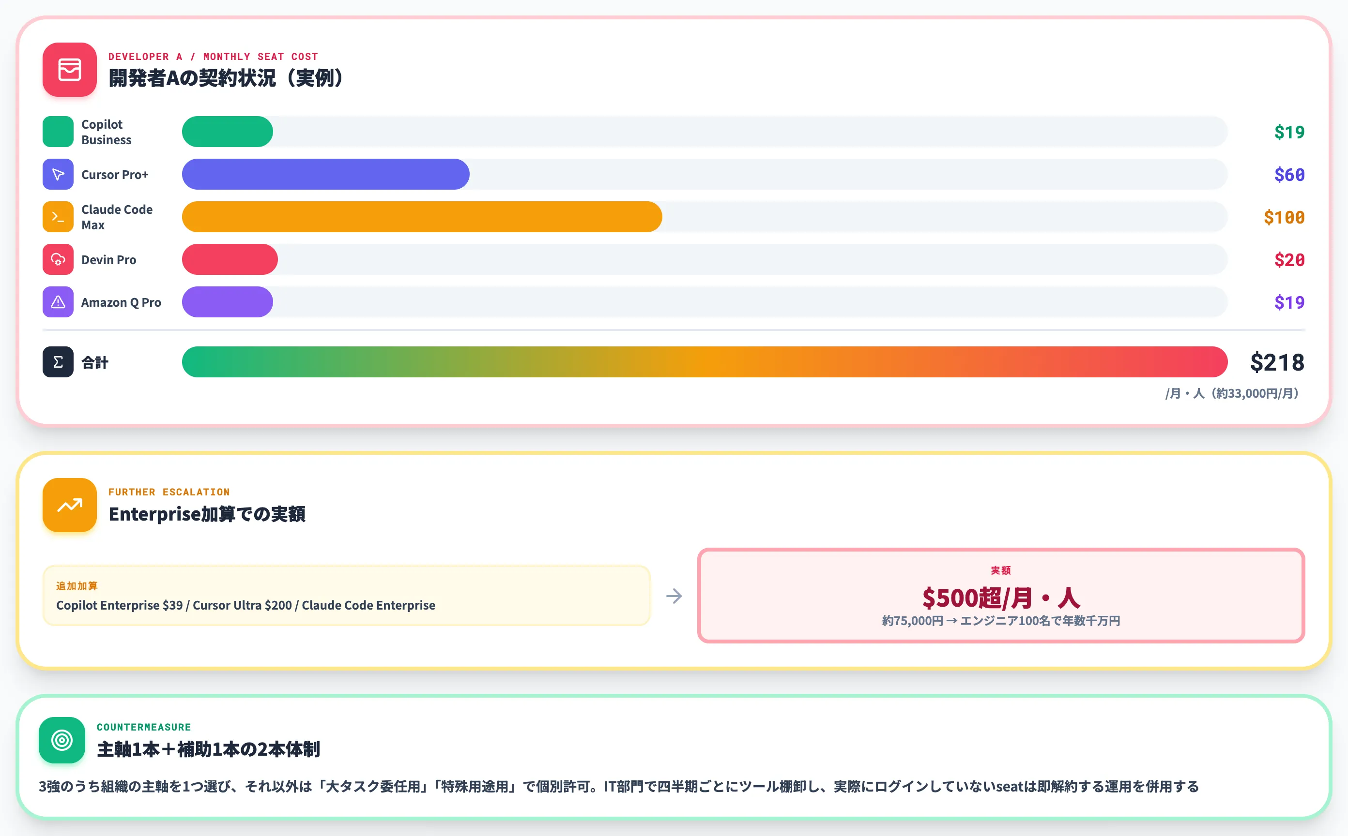Screen dimensions: 1348x836
Task: Click the "追加加算" label
Action: 77,586
